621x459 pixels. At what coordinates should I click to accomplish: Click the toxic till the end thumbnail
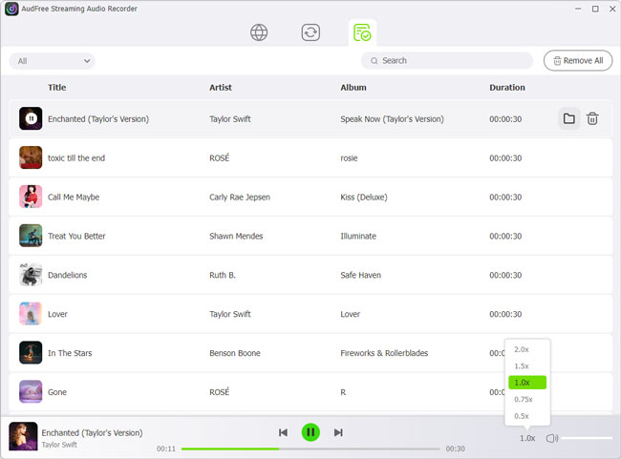pyautogui.click(x=31, y=157)
